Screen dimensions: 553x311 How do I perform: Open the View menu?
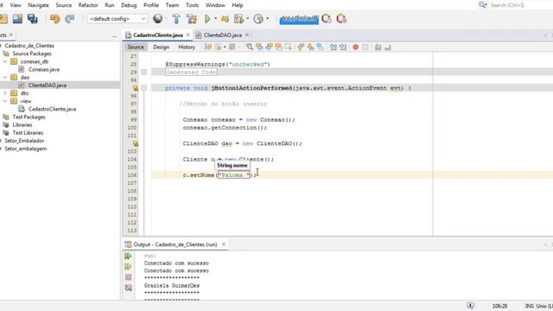pyautogui.click(x=16, y=5)
